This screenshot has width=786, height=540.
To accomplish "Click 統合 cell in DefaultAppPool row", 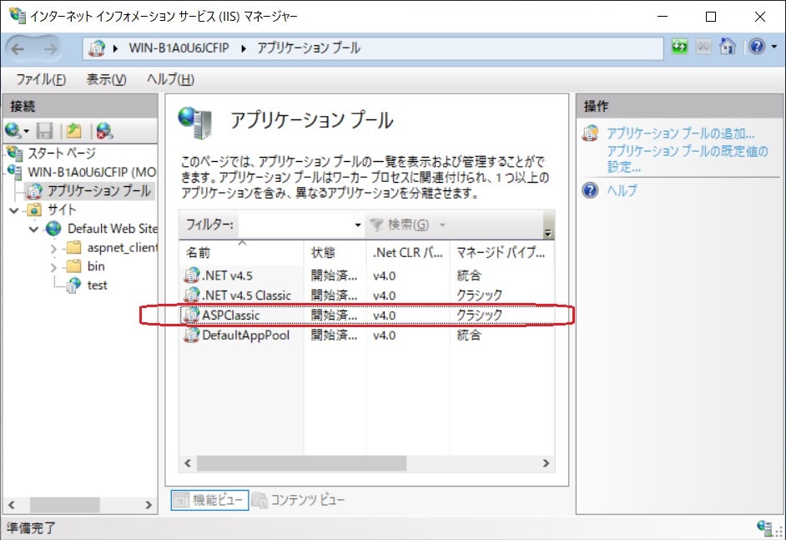I will tap(469, 335).
